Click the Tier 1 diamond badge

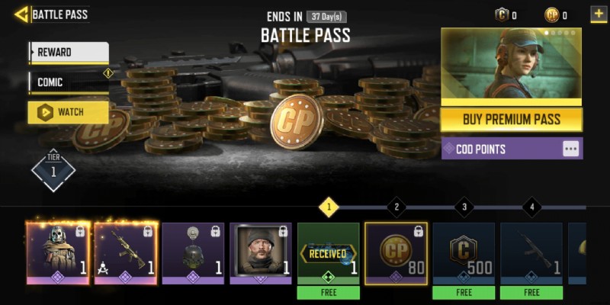pyautogui.click(x=53, y=170)
